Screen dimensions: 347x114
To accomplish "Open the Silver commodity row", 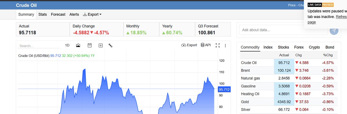I will click(x=289, y=110).
